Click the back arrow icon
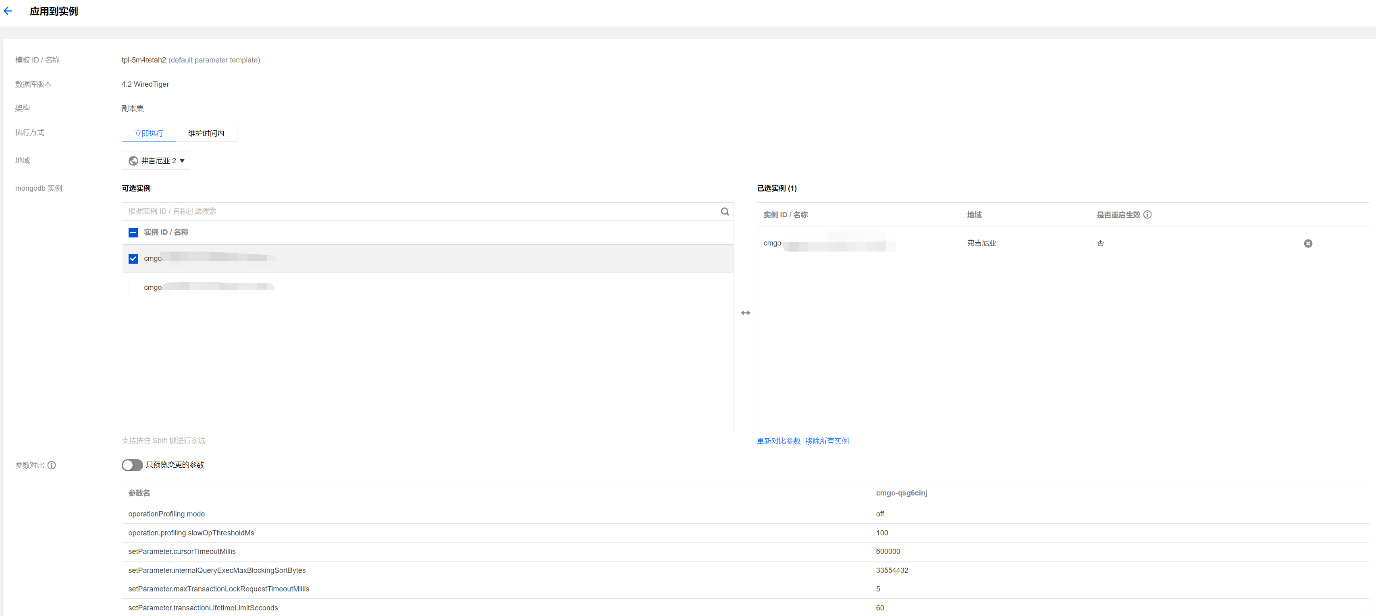Image resolution: width=1376 pixels, height=616 pixels. click(x=8, y=11)
